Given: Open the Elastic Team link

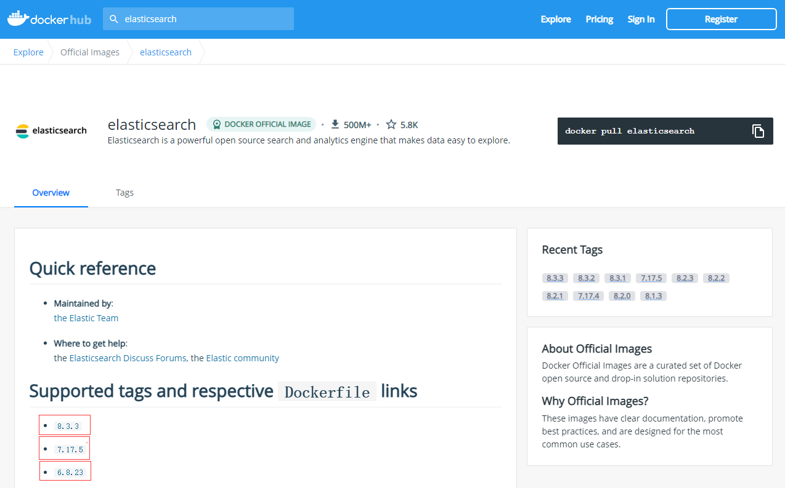Looking at the screenshot, I should [86, 318].
